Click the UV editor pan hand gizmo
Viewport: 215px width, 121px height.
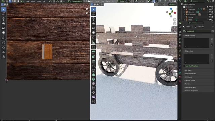click(87, 13)
